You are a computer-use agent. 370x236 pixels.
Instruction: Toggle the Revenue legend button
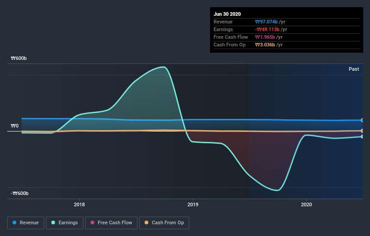[26, 223]
